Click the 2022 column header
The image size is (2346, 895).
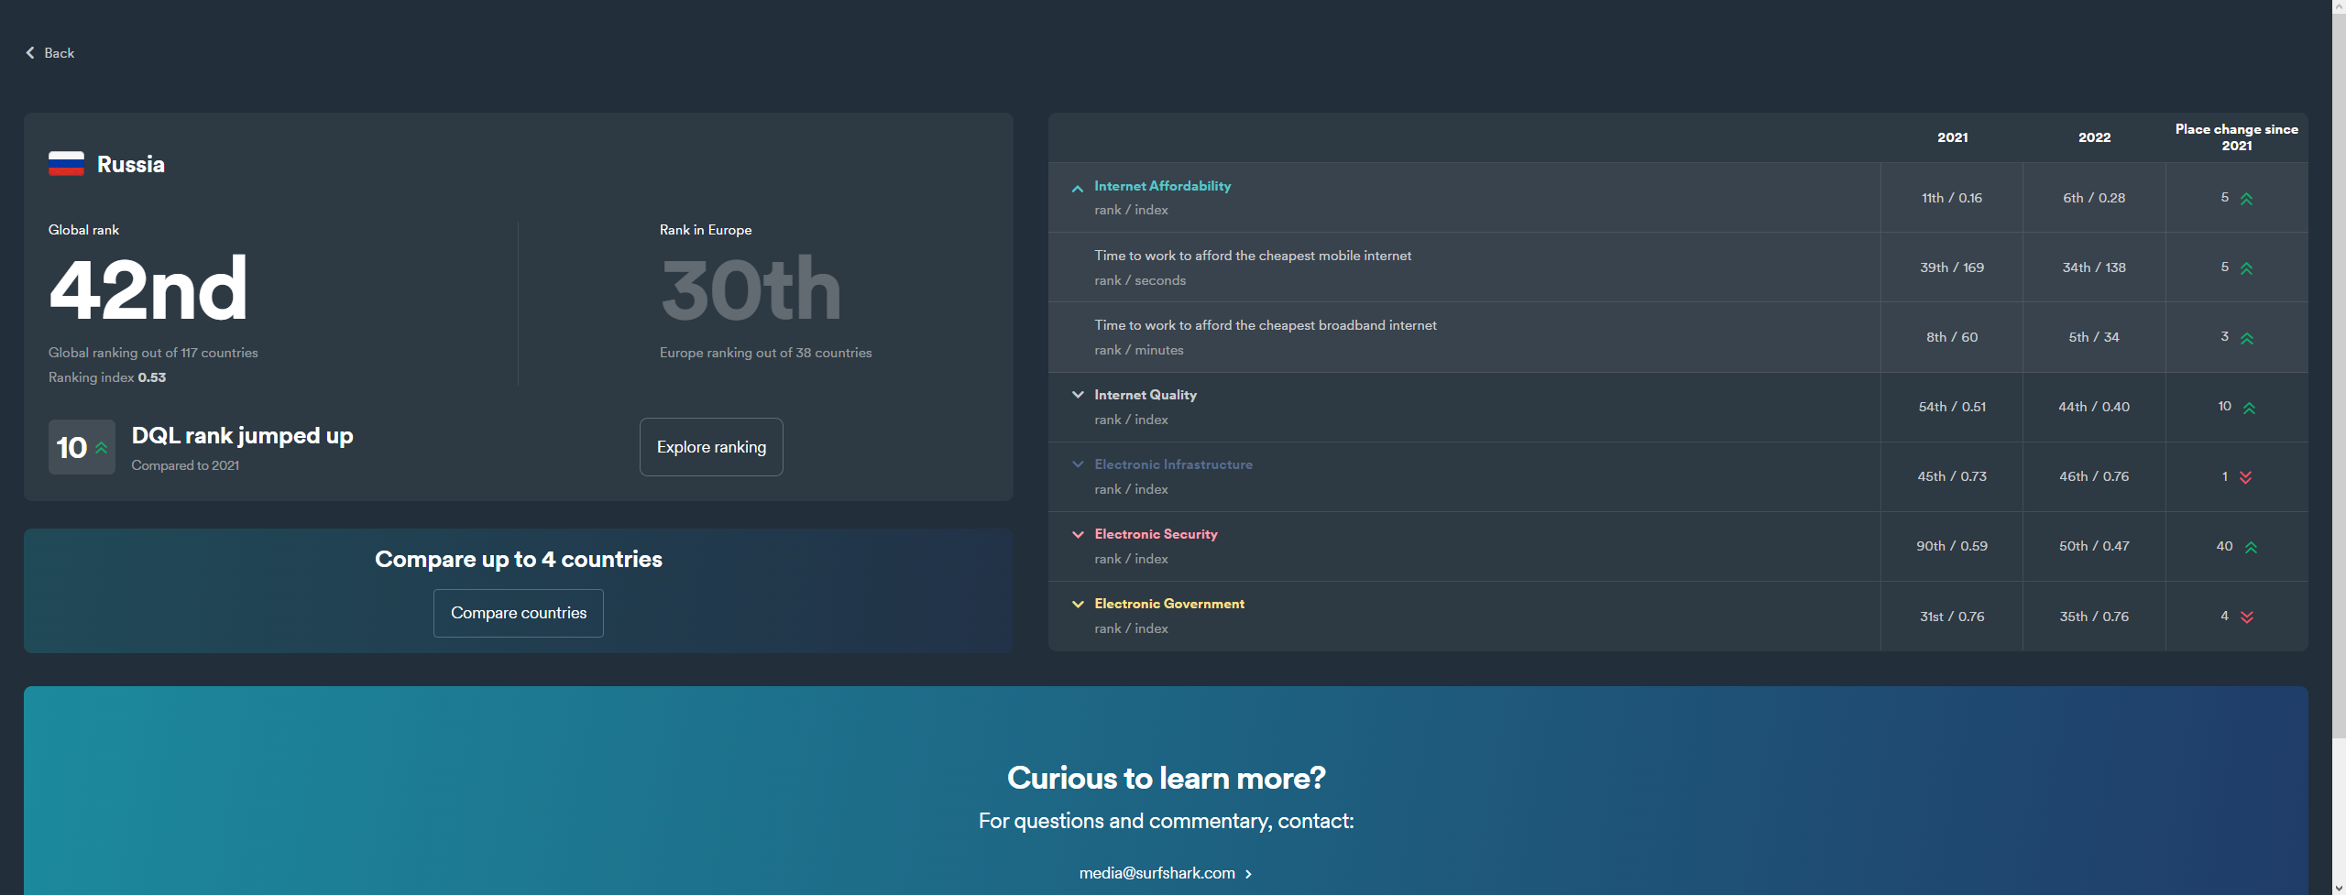pos(2094,137)
